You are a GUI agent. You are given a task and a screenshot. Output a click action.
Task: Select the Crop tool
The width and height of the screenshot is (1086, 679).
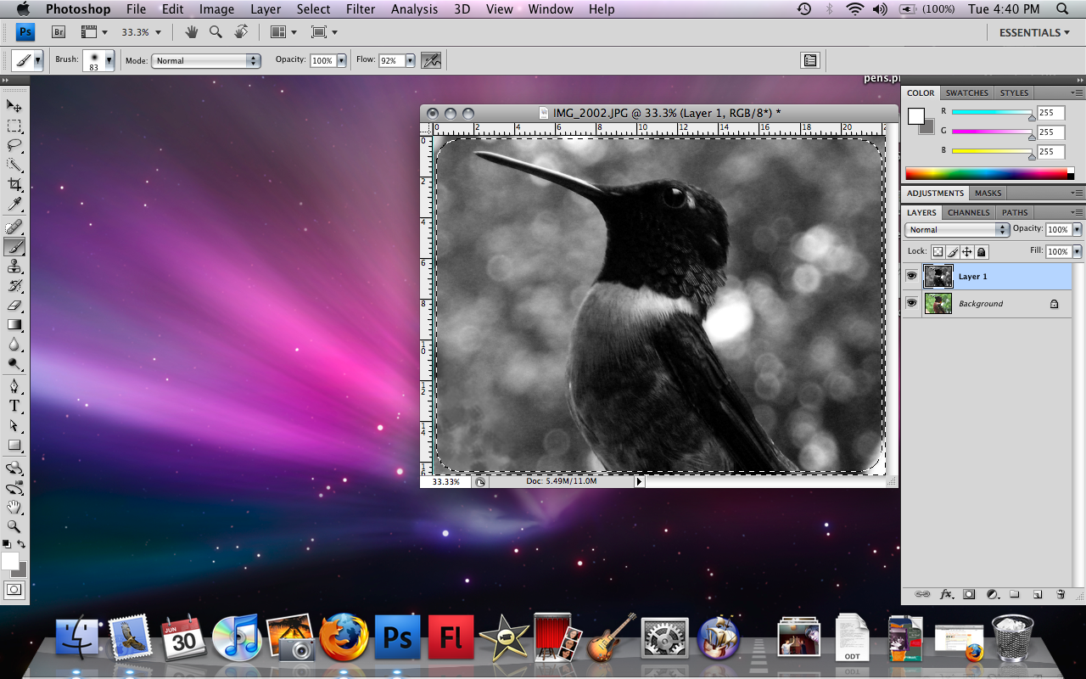click(x=14, y=184)
